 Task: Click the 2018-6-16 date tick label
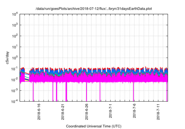point(39,112)
